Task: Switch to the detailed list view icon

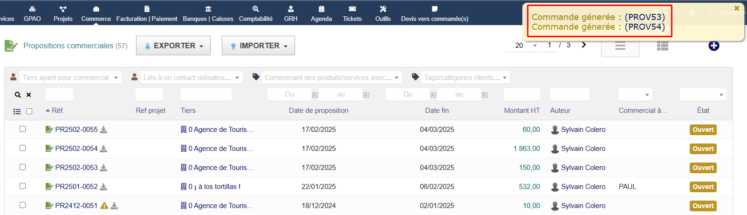Action: 662,46
